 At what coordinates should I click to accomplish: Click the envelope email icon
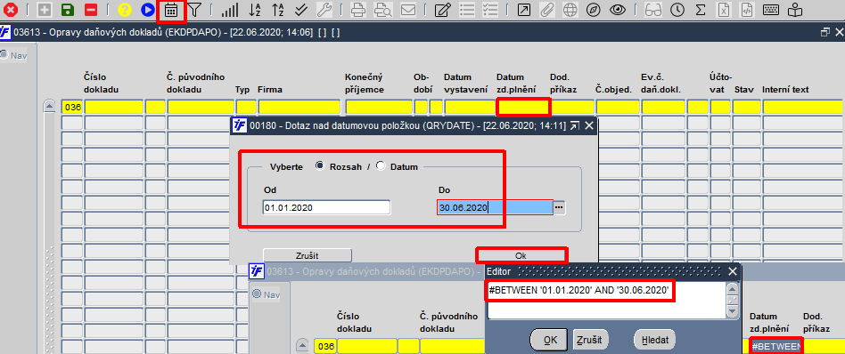point(408,10)
